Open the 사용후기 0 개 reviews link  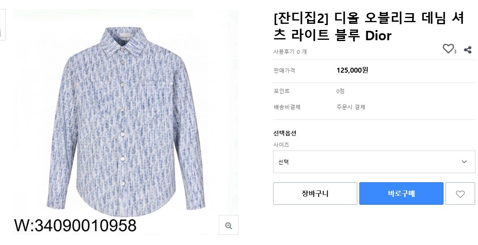point(290,52)
